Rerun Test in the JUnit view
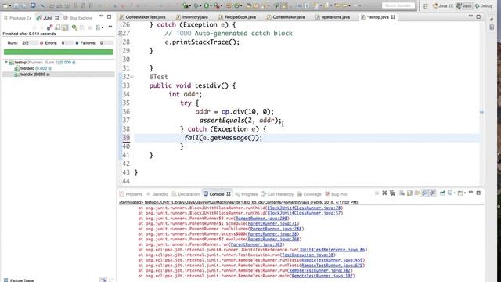This screenshot has height=282, width=501. pos(74,27)
